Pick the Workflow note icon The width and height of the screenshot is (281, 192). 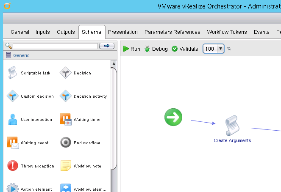[x=66, y=165]
